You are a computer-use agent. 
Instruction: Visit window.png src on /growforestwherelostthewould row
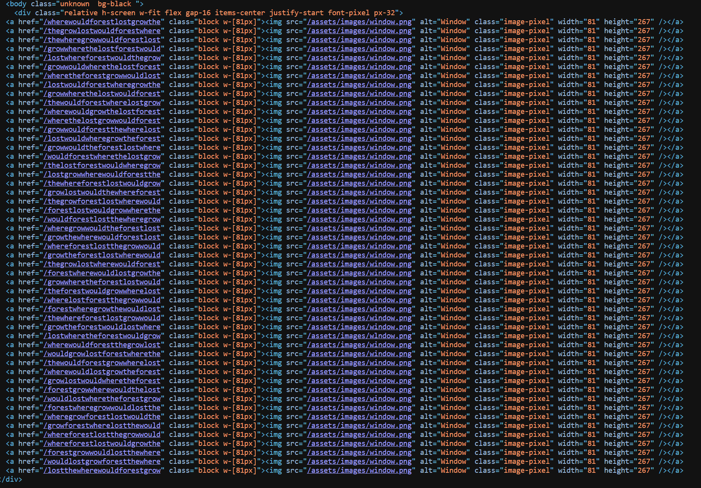(x=359, y=426)
